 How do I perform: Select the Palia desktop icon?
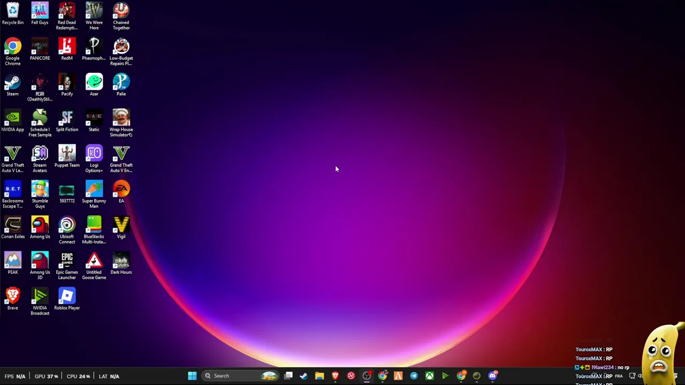tap(121, 86)
